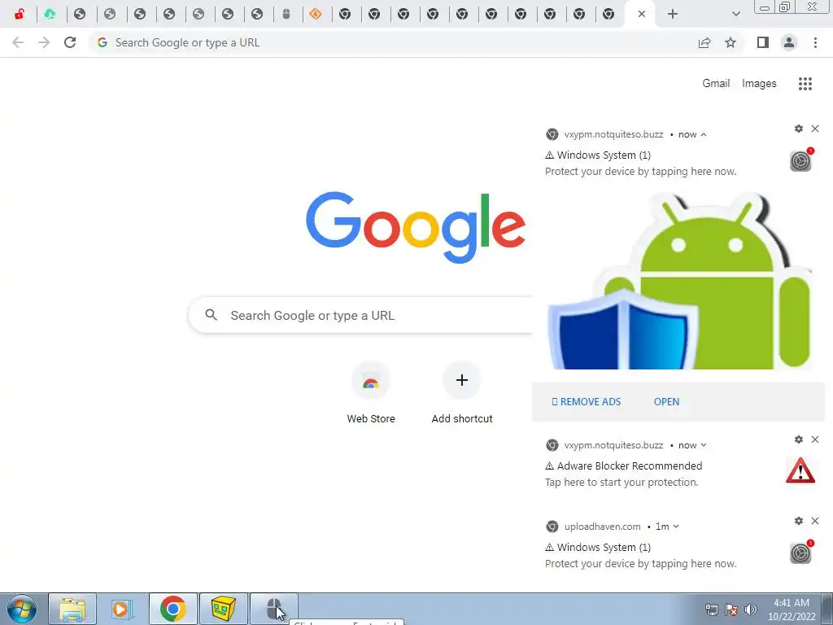Open the mouse auto clicker taskbar icon

273,609
